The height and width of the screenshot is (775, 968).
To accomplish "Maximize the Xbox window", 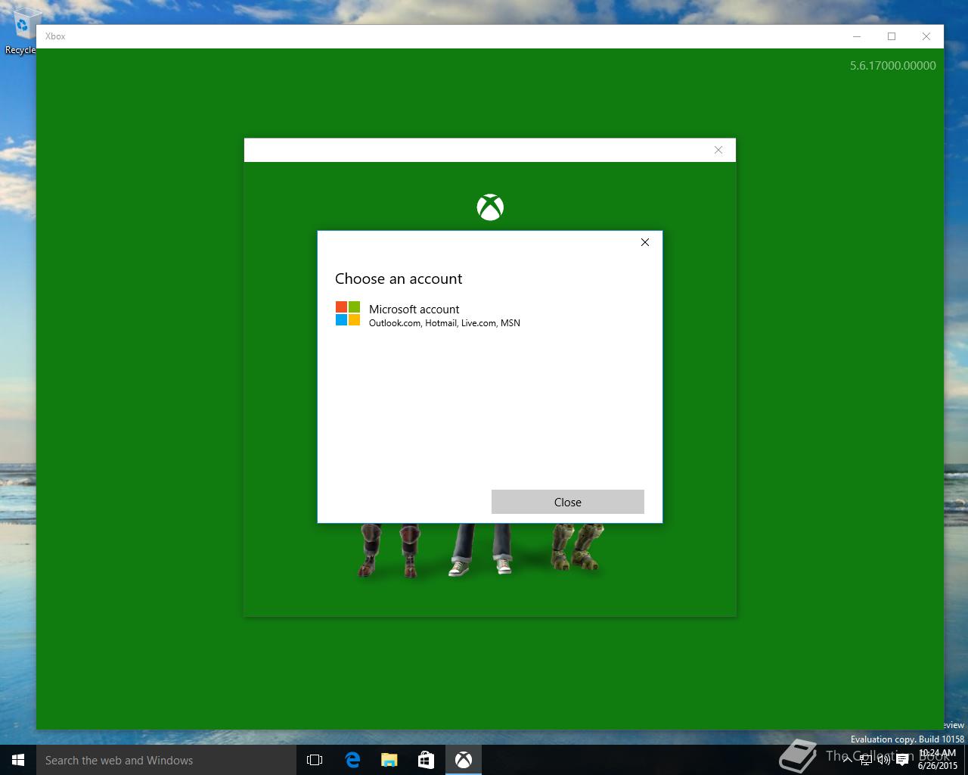I will [x=892, y=36].
